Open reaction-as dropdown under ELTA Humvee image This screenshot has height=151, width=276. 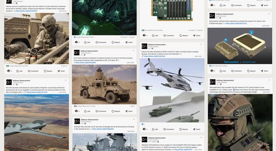[x=77, y=111]
